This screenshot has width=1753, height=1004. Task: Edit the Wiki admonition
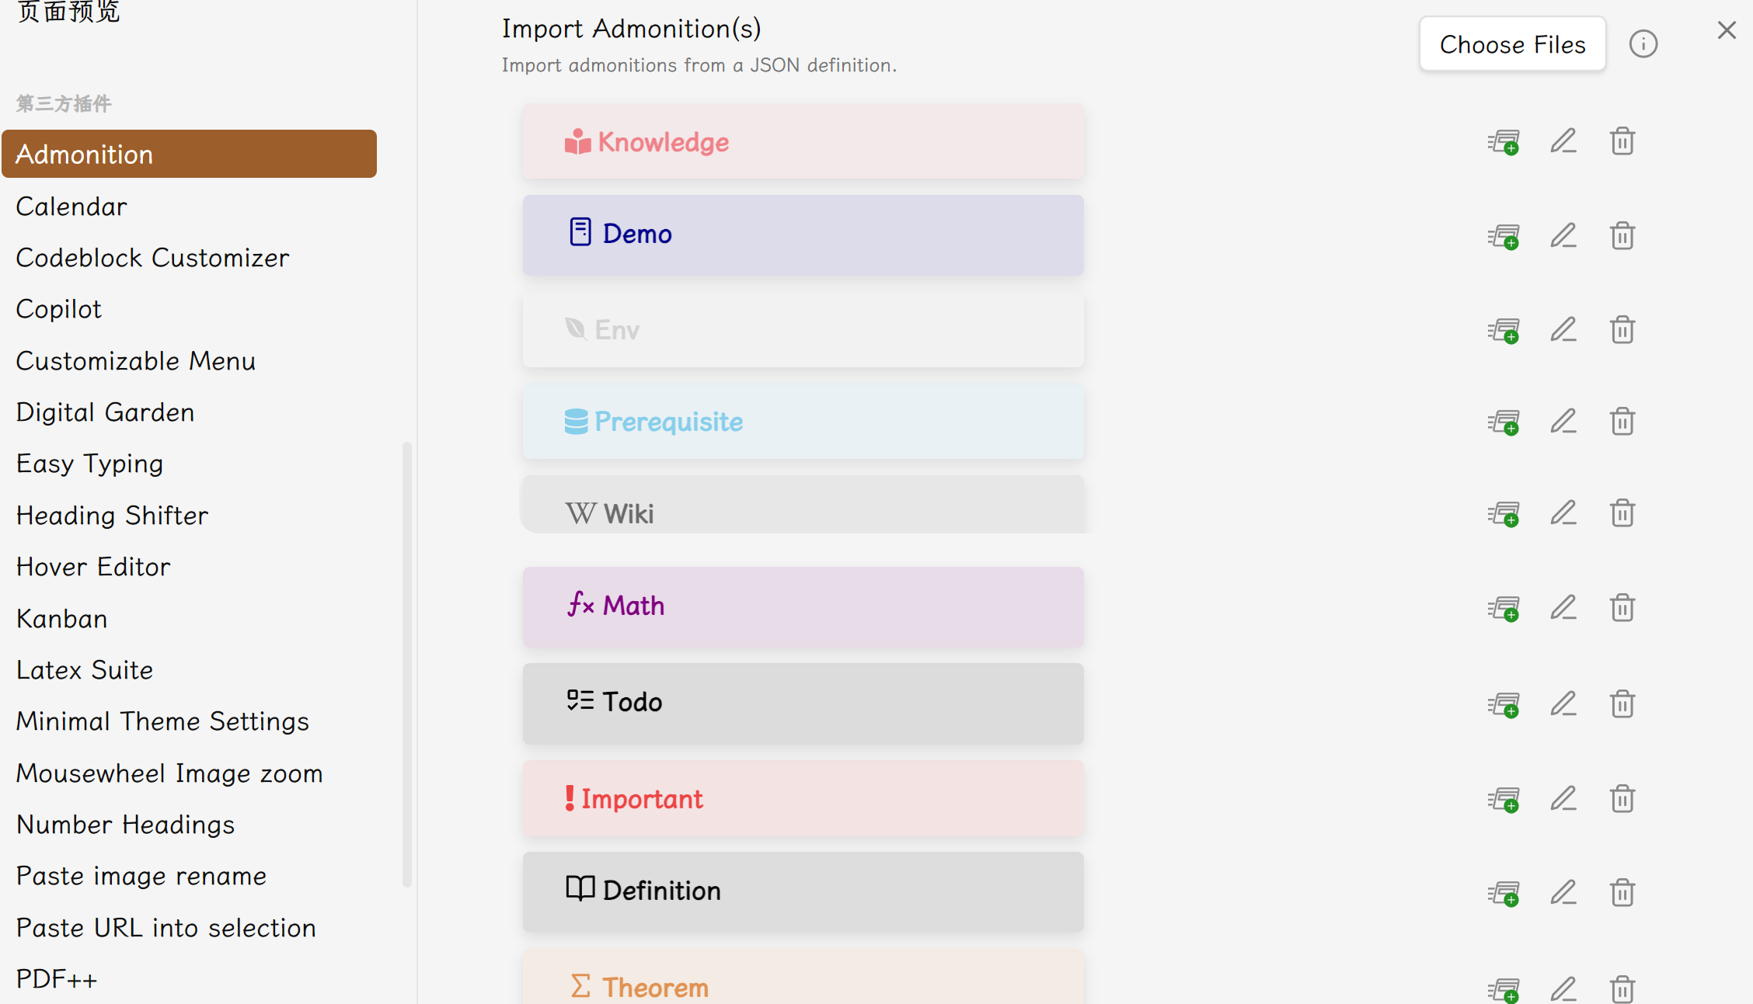click(x=1563, y=513)
